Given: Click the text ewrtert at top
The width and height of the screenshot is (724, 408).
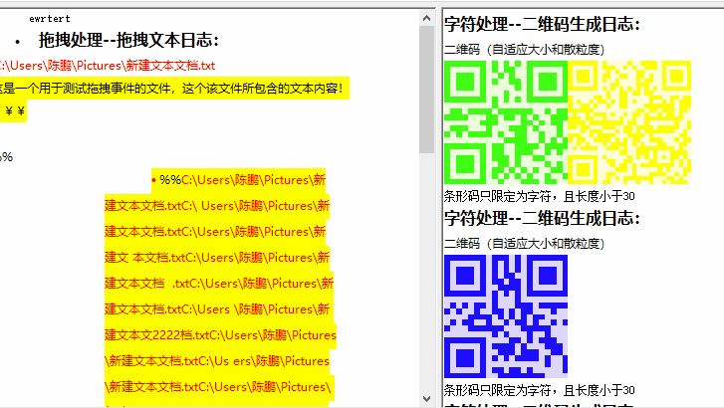Looking at the screenshot, I should pyautogui.click(x=51, y=18).
